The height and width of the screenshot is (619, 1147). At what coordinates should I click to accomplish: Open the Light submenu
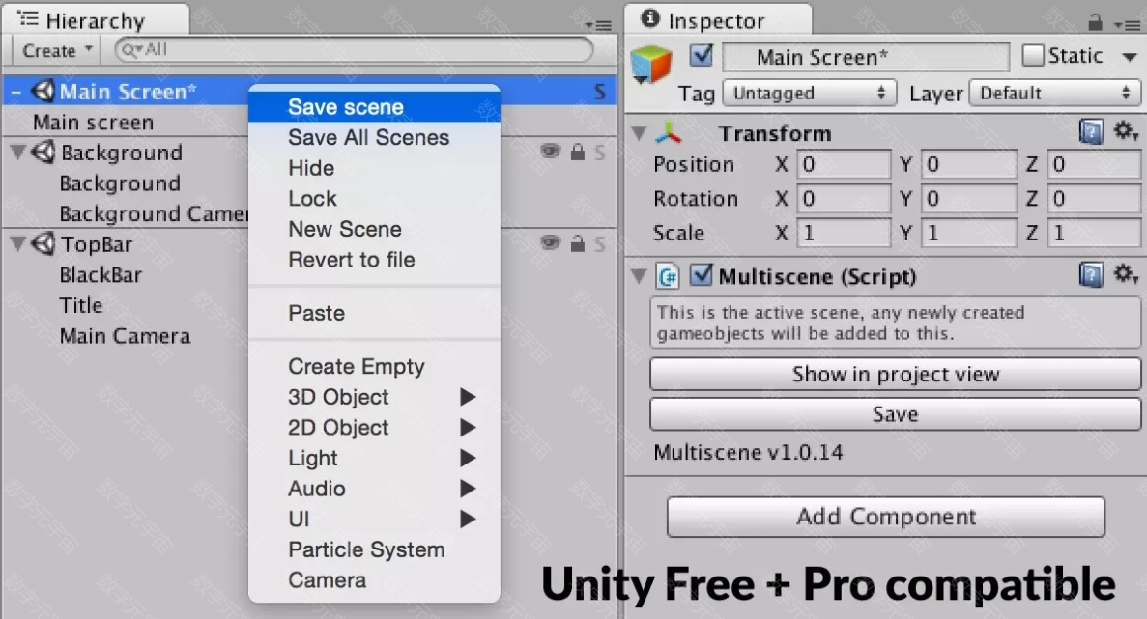(x=375, y=459)
